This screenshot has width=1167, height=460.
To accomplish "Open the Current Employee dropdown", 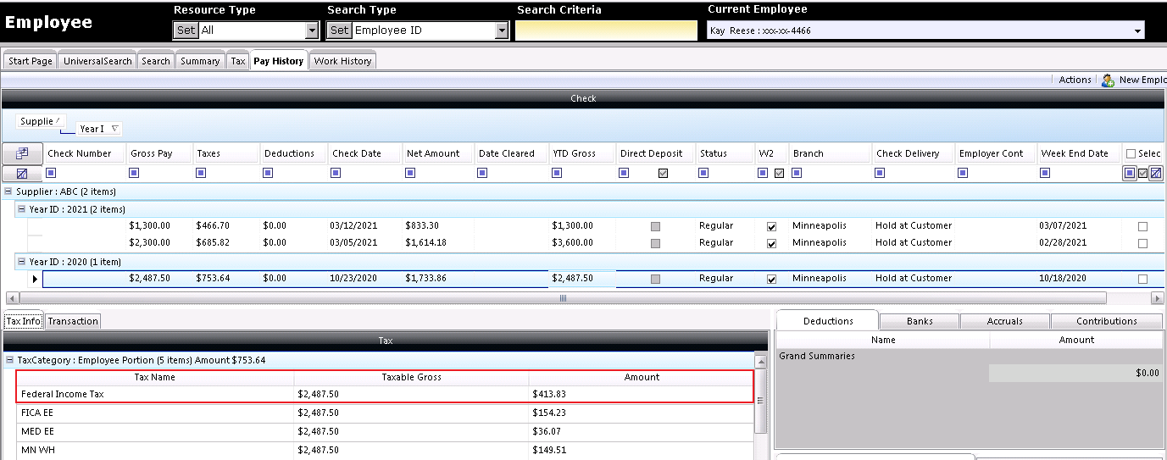I will pyautogui.click(x=1137, y=31).
